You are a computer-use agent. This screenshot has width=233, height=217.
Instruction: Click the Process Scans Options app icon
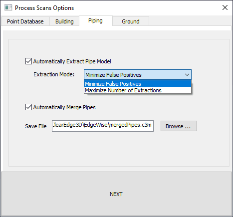point(8,7)
